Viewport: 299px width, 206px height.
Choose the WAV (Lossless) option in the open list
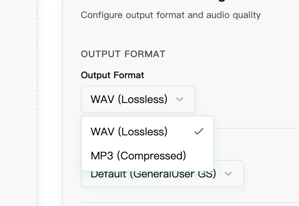(x=129, y=132)
